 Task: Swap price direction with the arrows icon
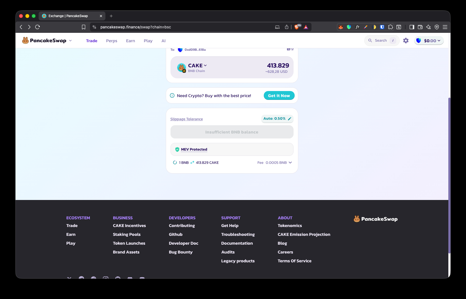[x=192, y=162]
